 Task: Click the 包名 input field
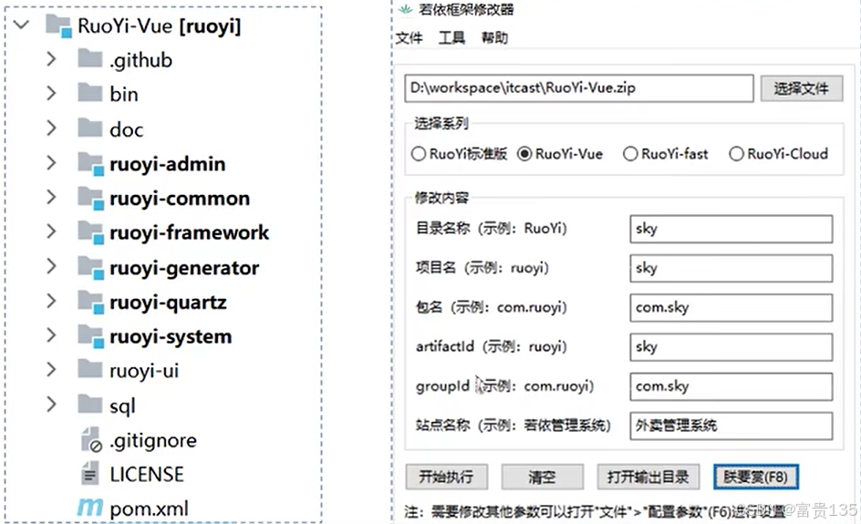(731, 308)
